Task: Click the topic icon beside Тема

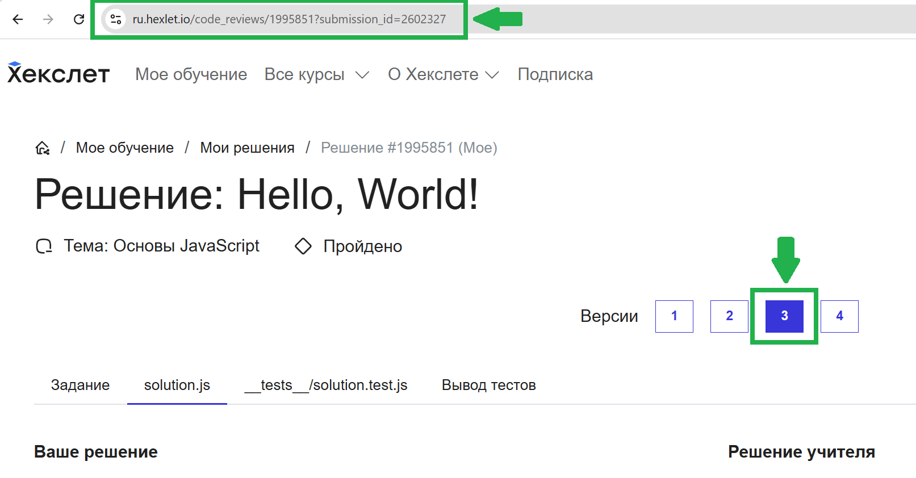Action: point(44,246)
